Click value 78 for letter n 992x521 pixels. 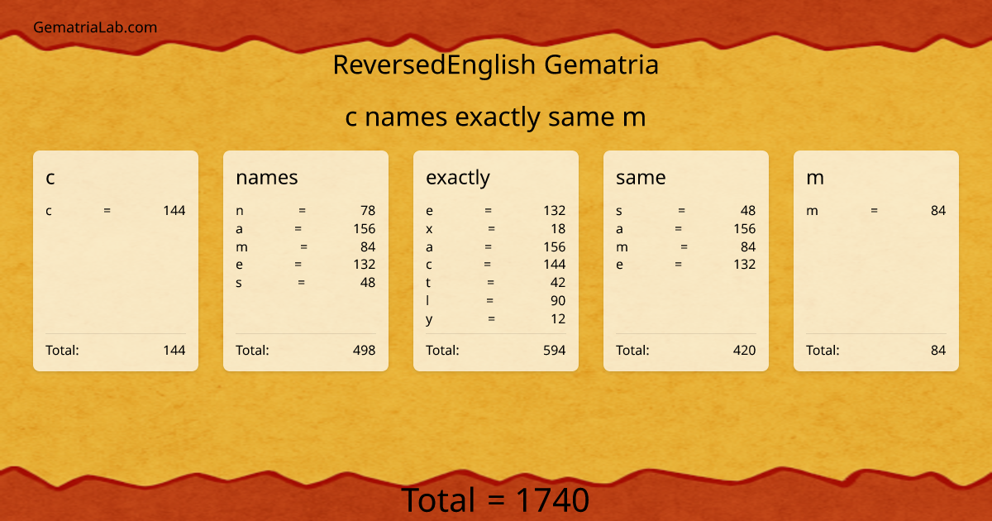pos(368,211)
